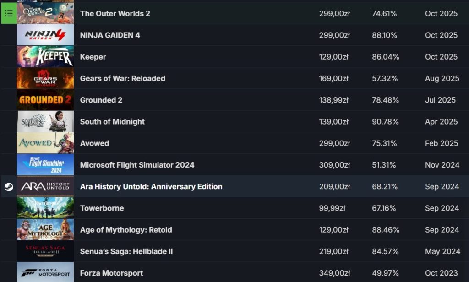This screenshot has height=282, width=469.
Task: Open the Towerborne title link
Action: 102,208
